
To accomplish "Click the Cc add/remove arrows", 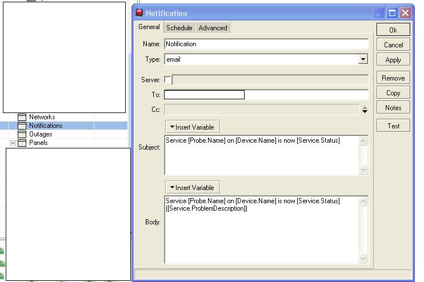I will coord(365,110).
